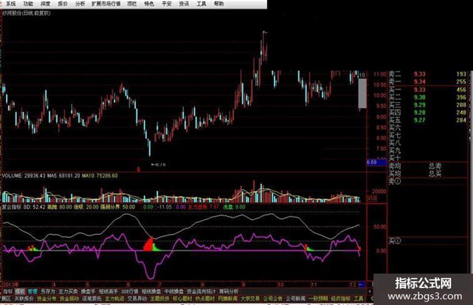Open 交易异动 in bottom row

(137, 298)
